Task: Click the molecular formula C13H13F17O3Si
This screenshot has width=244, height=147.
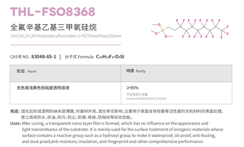Action: point(110,56)
